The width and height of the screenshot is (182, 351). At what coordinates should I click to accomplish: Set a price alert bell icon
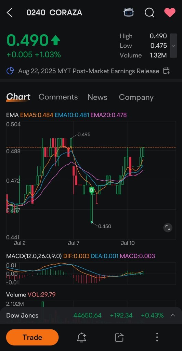(x=82, y=337)
